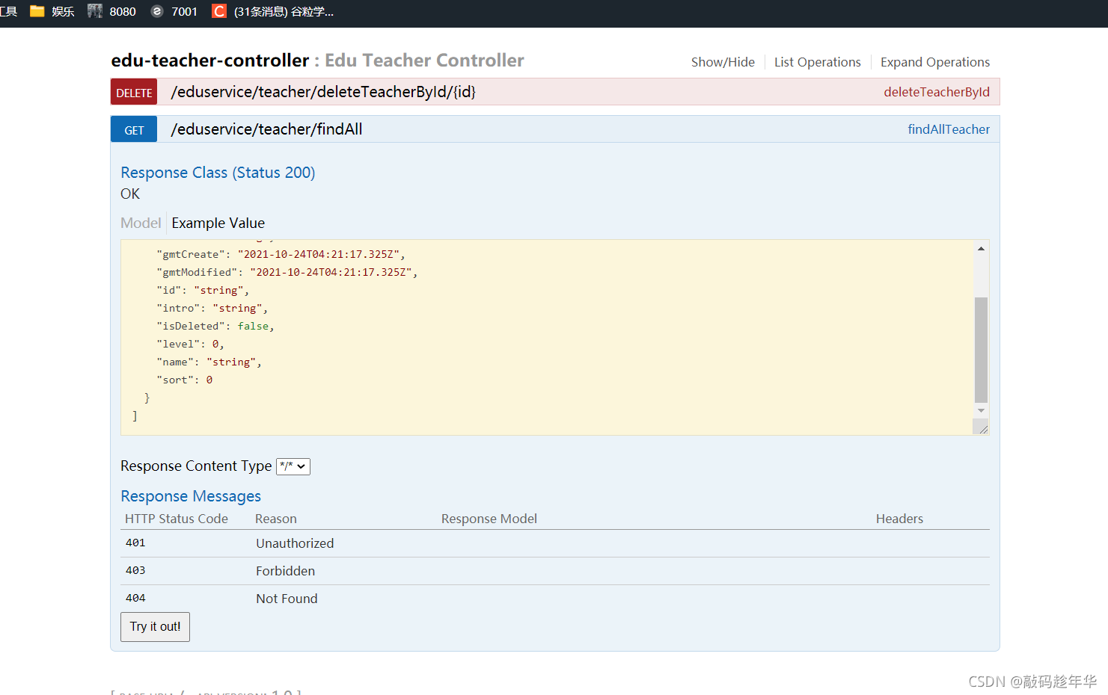Collapse the GET findAll operation header
Viewport: 1108px width, 695px height.
(555, 129)
